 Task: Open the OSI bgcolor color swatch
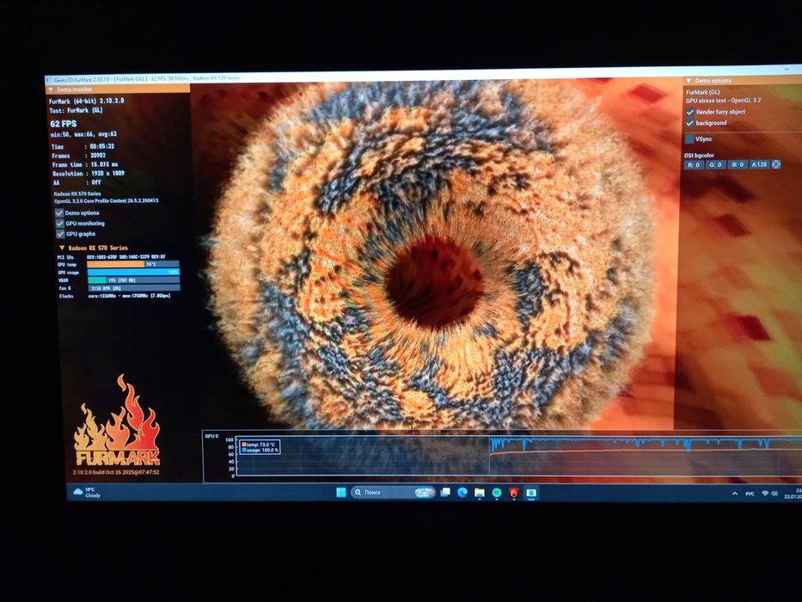[776, 164]
